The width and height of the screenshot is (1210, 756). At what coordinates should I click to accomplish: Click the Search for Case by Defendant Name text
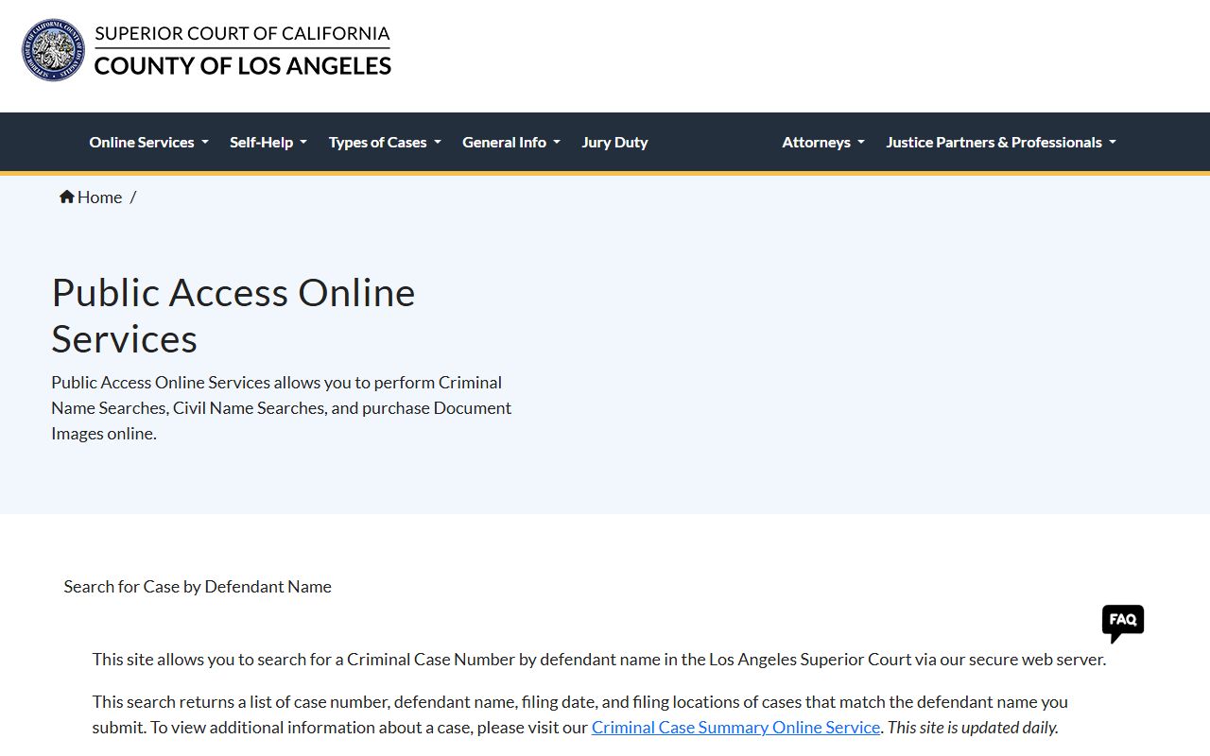point(198,587)
